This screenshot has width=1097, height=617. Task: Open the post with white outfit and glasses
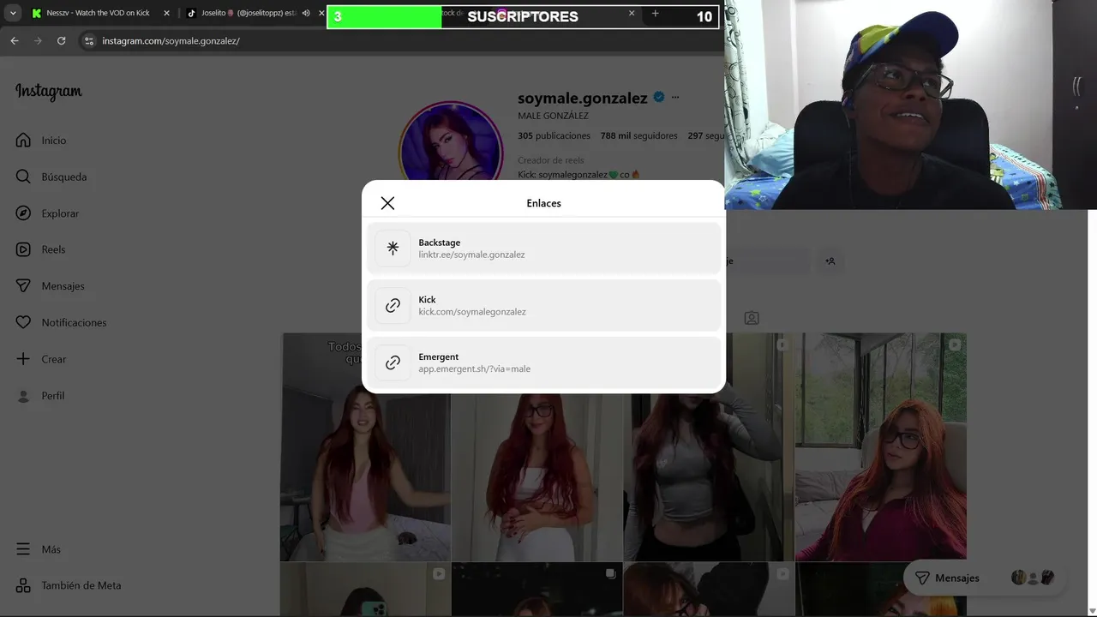(x=537, y=477)
